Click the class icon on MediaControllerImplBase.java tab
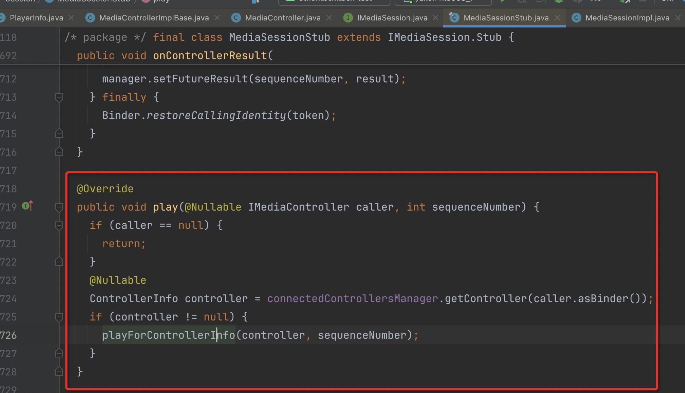The height and width of the screenshot is (393, 685). tap(91, 18)
